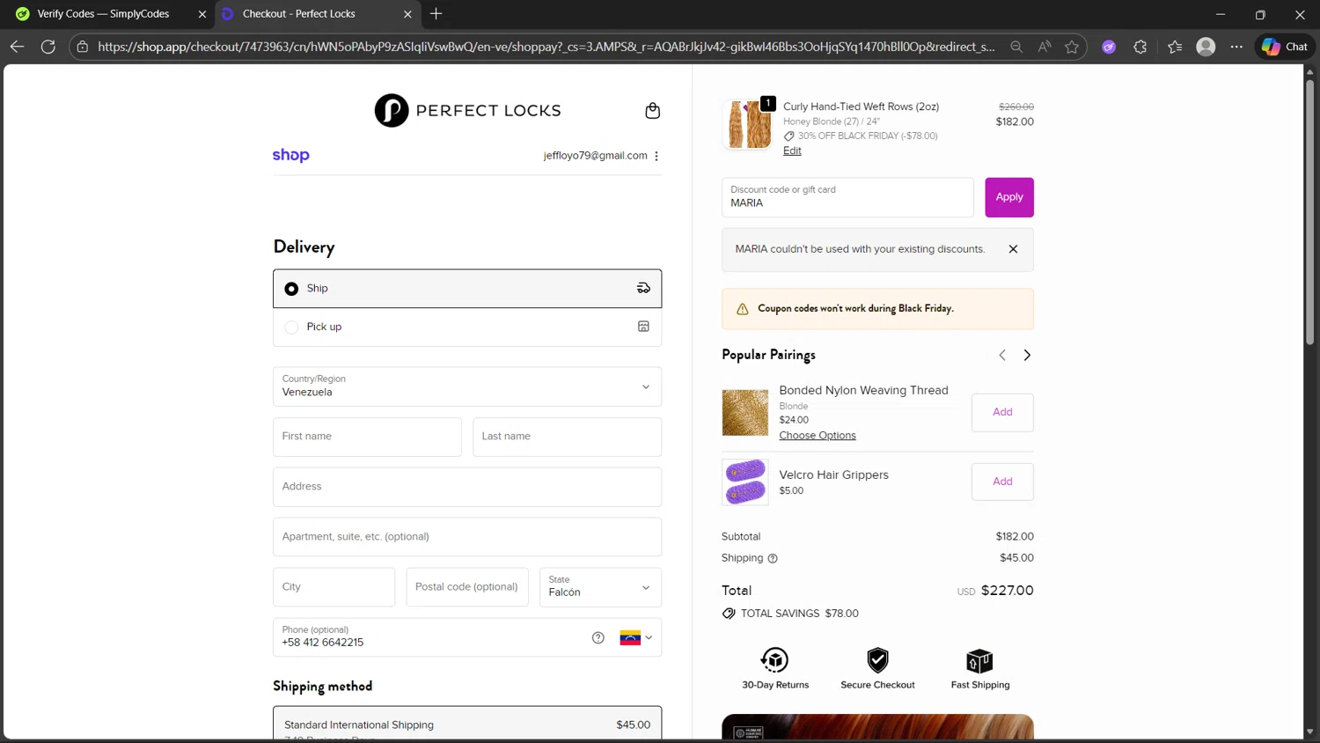Open the zoom magnifier in address bar
Image resolution: width=1320 pixels, height=743 pixels.
pos(1016,47)
